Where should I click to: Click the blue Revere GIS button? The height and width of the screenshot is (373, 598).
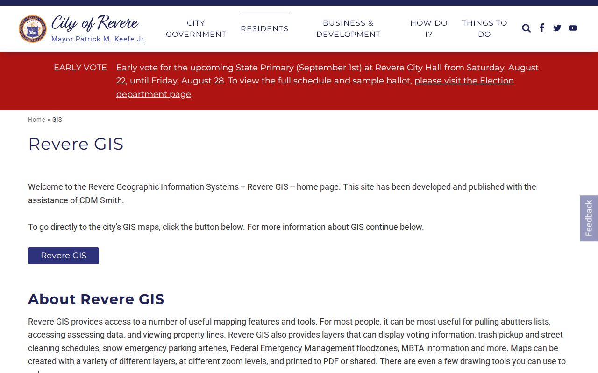(x=64, y=256)
